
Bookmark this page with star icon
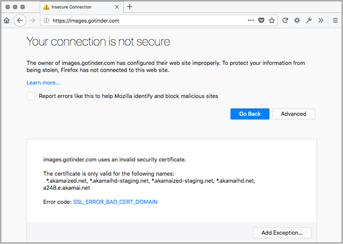pos(272,21)
